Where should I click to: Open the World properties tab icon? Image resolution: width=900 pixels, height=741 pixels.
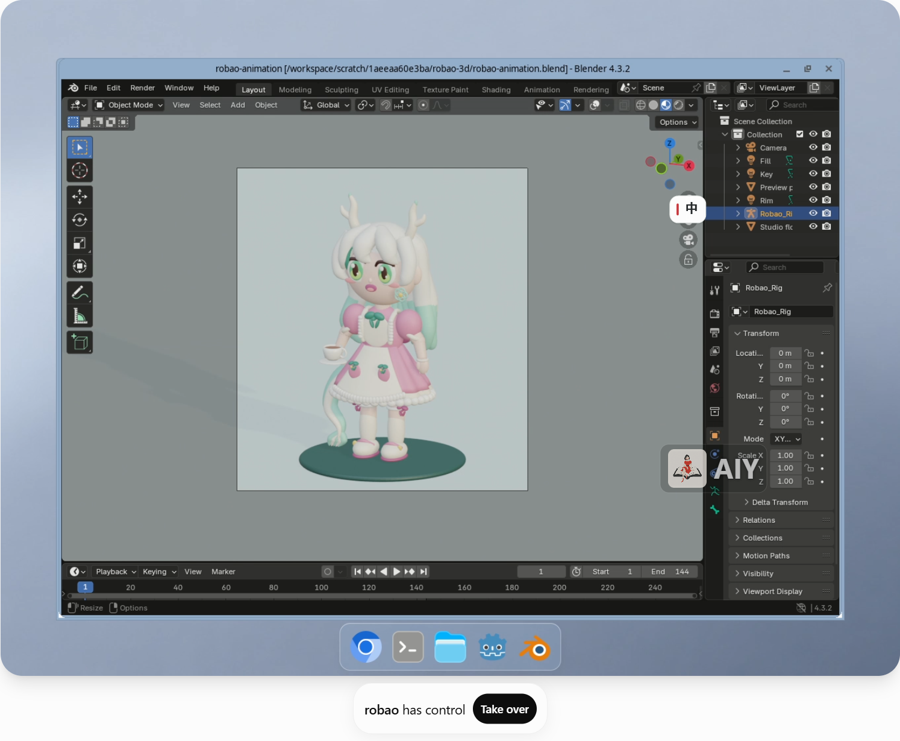(x=714, y=388)
